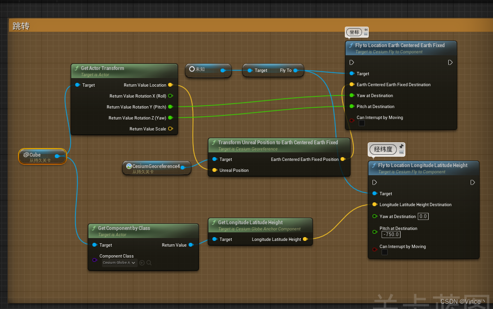This screenshot has width=493, height=309.
Task: Enable Can Interrupt by Moving on the Earth Centered node
Action: (361, 122)
